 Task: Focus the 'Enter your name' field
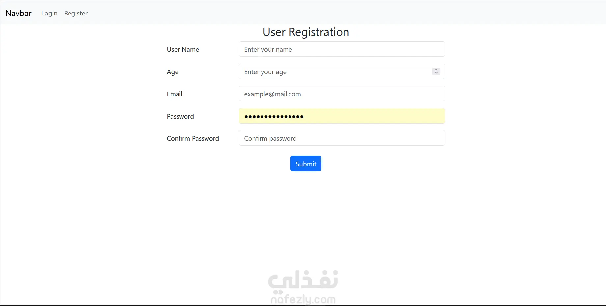tap(342, 49)
